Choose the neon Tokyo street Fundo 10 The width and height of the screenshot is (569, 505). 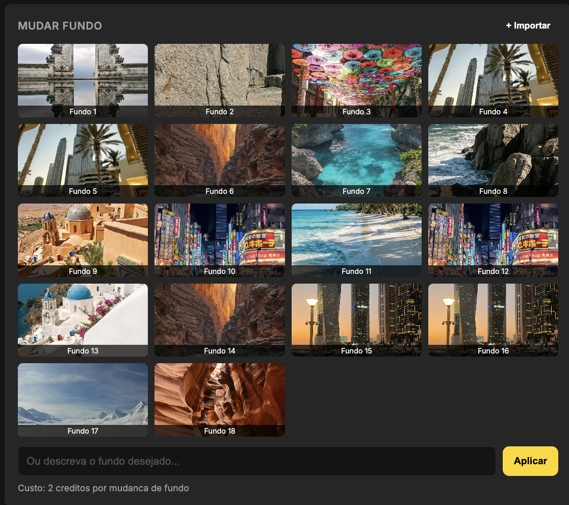pyautogui.click(x=219, y=240)
